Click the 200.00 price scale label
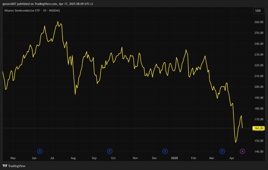 coord(259,87)
